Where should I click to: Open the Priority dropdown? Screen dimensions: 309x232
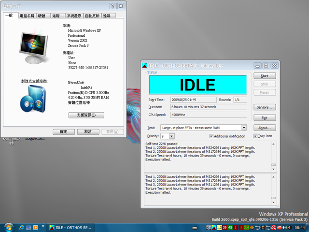pos(171,136)
